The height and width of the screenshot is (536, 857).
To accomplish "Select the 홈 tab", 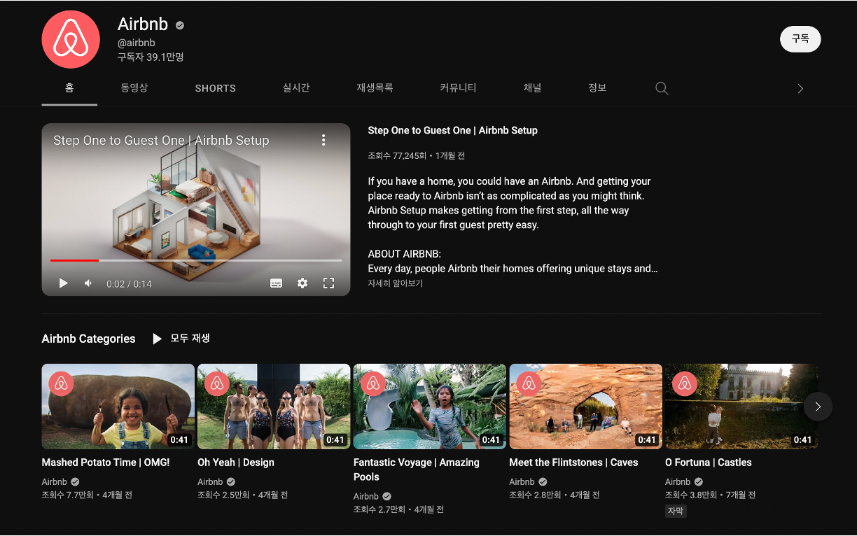I will [69, 88].
